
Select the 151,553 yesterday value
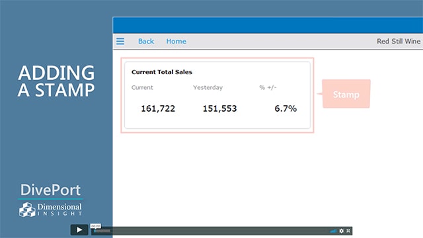[x=219, y=108]
